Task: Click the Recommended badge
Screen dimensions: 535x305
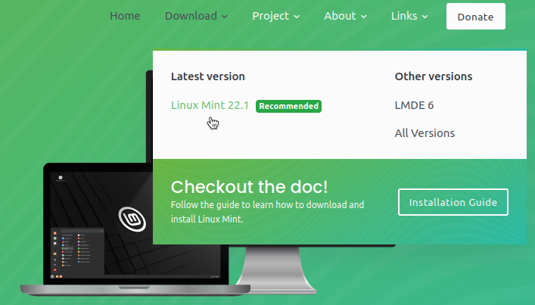Action: 288,106
